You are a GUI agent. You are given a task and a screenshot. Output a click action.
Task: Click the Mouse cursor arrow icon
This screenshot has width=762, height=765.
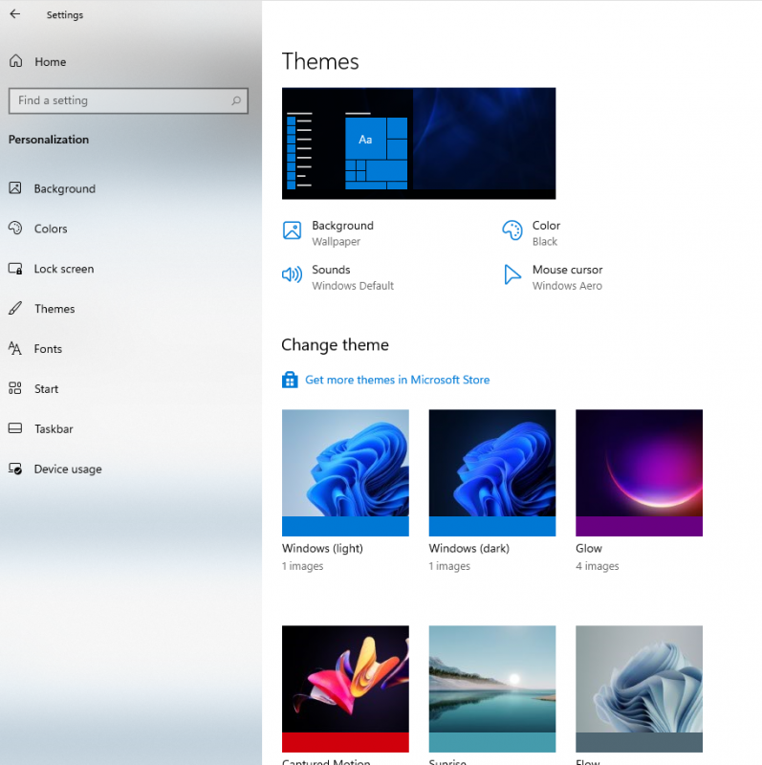pos(512,274)
